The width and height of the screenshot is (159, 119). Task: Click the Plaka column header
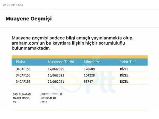click(x=21, y=62)
